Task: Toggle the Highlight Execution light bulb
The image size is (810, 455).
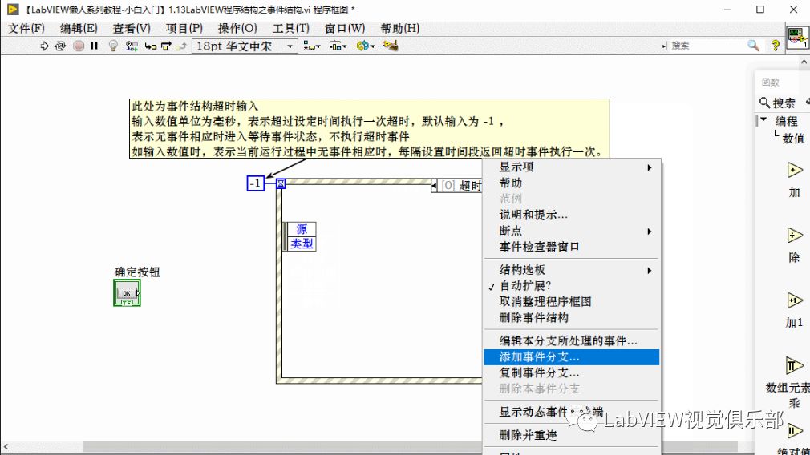Action: click(113, 46)
